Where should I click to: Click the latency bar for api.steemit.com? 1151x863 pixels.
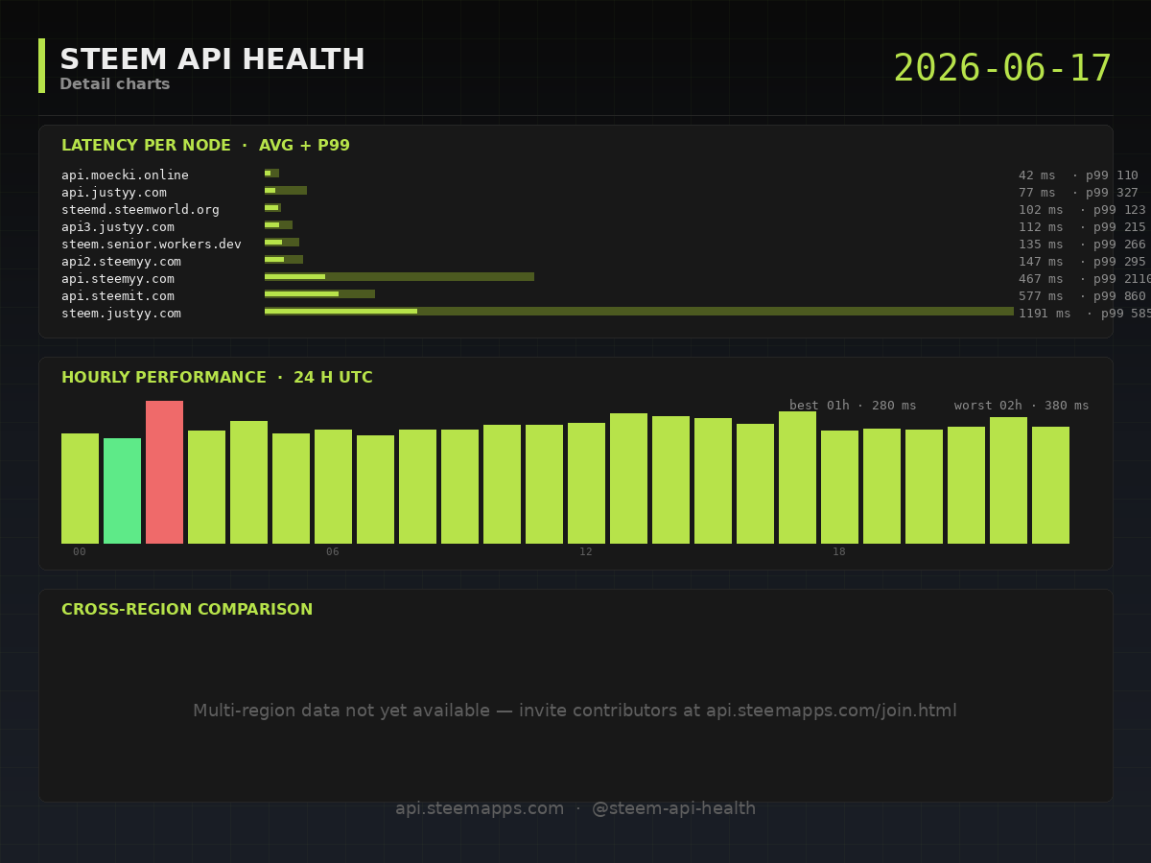319,294
